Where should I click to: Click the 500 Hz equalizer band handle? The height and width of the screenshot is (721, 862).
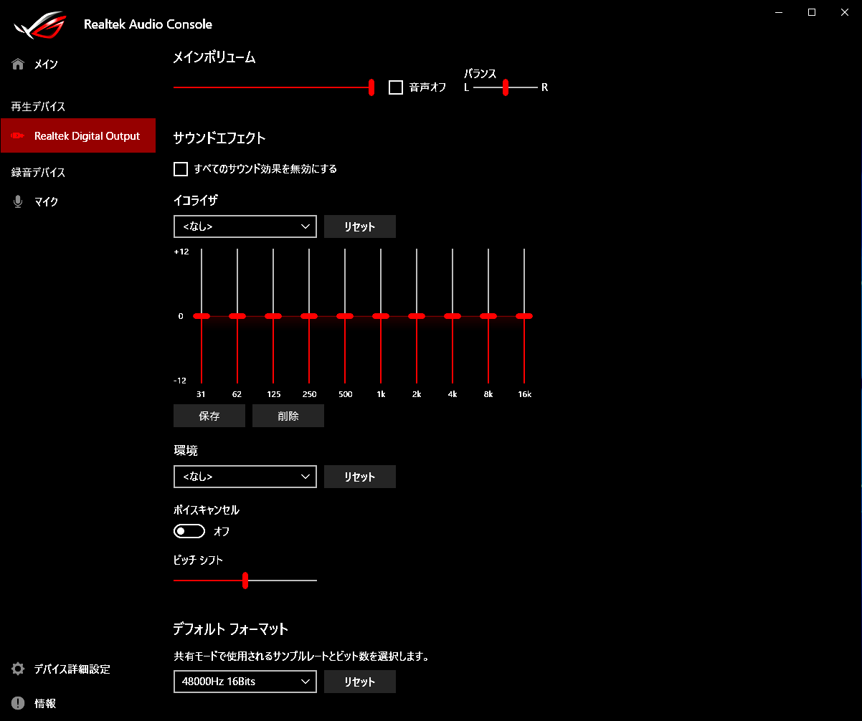click(345, 316)
